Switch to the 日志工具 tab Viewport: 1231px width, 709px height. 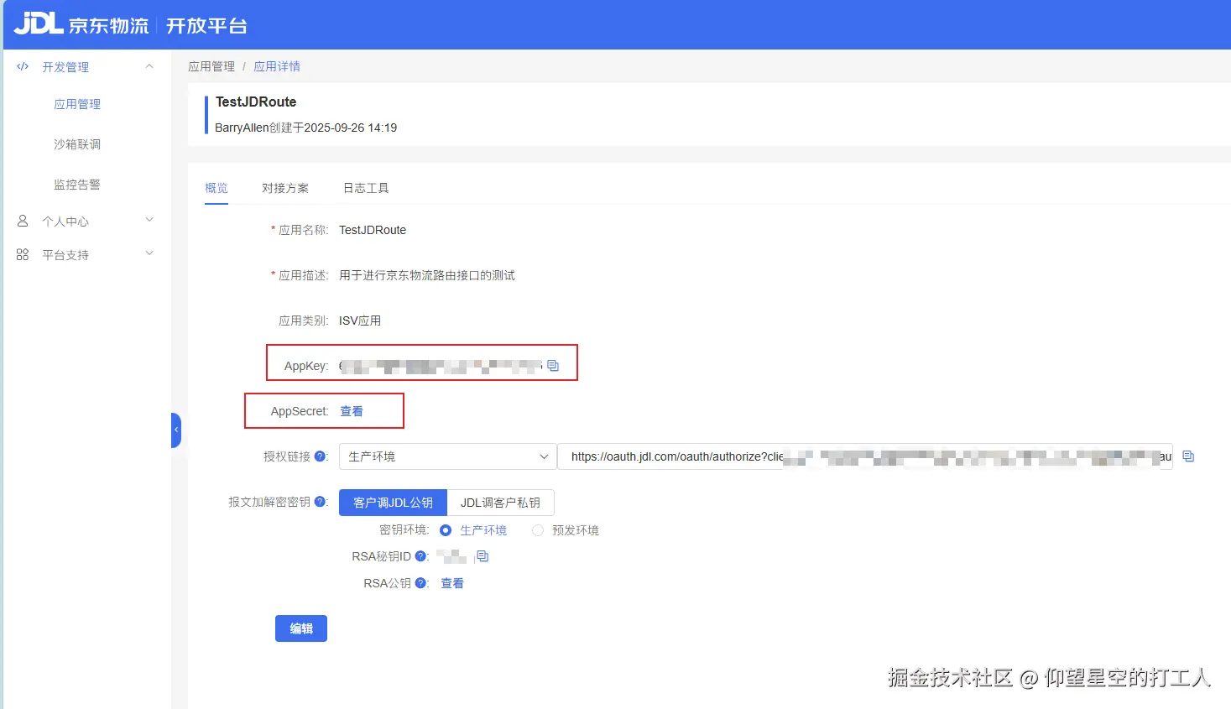366,188
